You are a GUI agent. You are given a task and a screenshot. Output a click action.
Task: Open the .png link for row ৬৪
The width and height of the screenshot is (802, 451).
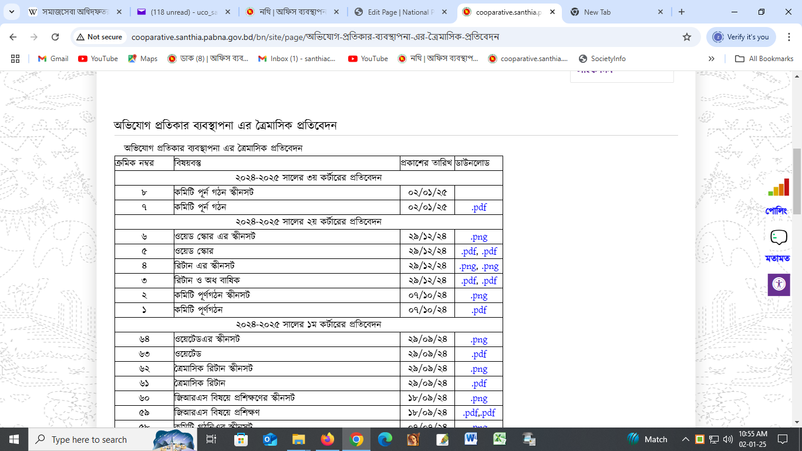(x=478, y=339)
